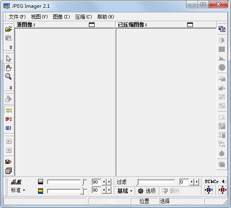The height and width of the screenshot is (208, 231).
Task: Click the resize image icon
Action: point(222,126)
